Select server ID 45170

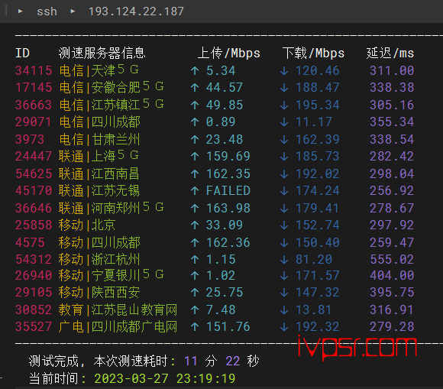pyautogui.click(x=34, y=190)
